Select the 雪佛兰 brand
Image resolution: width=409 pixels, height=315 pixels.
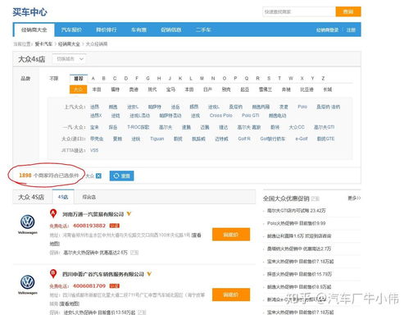pos(266,89)
